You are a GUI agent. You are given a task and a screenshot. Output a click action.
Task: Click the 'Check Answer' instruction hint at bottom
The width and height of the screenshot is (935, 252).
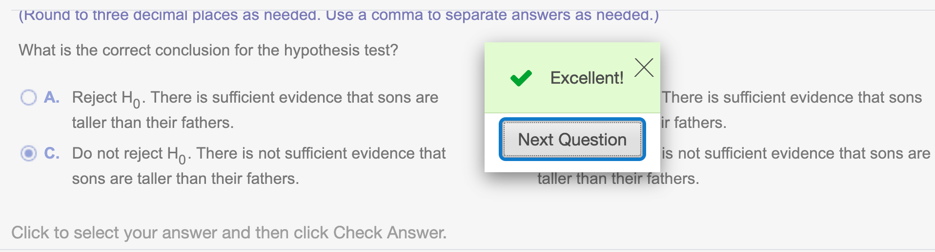click(229, 233)
